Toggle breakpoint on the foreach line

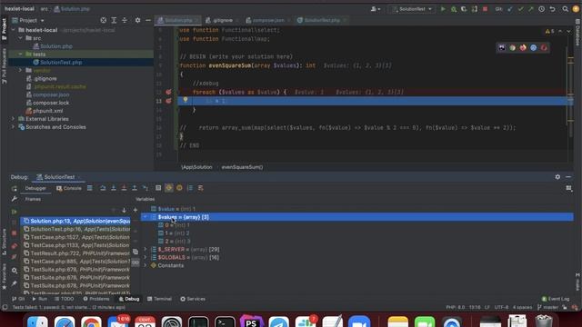pos(168,92)
